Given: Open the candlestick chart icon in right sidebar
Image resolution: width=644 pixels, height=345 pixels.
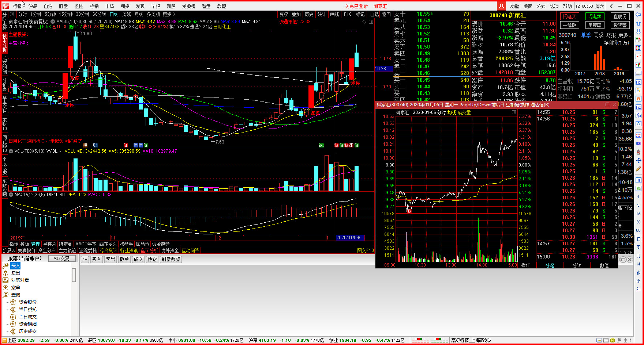Looking at the screenshot, I should click(x=639, y=65).
